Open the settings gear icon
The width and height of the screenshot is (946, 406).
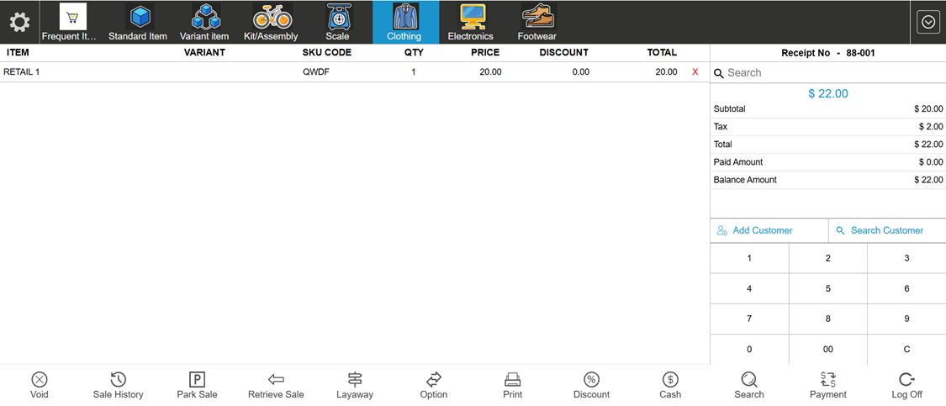pyautogui.click(x=19, y=23)
